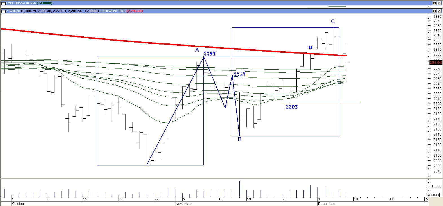Click the 10000 volume axis label
The width and height of the screenshot is (443, 206).
[x=437, y=186]
